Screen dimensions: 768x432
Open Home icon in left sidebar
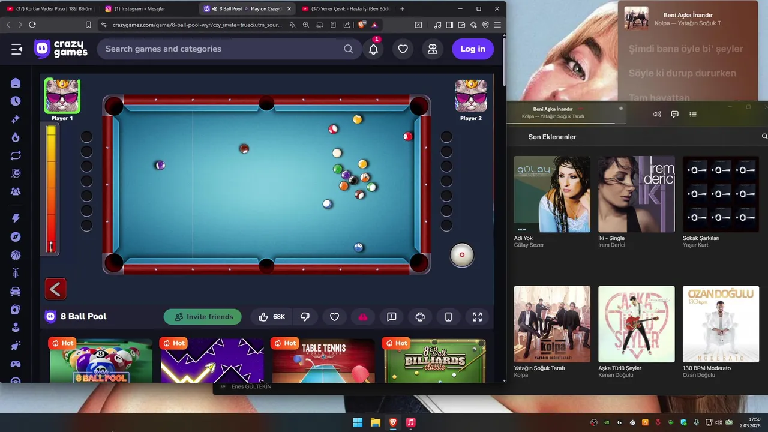[x=16, y=83]
